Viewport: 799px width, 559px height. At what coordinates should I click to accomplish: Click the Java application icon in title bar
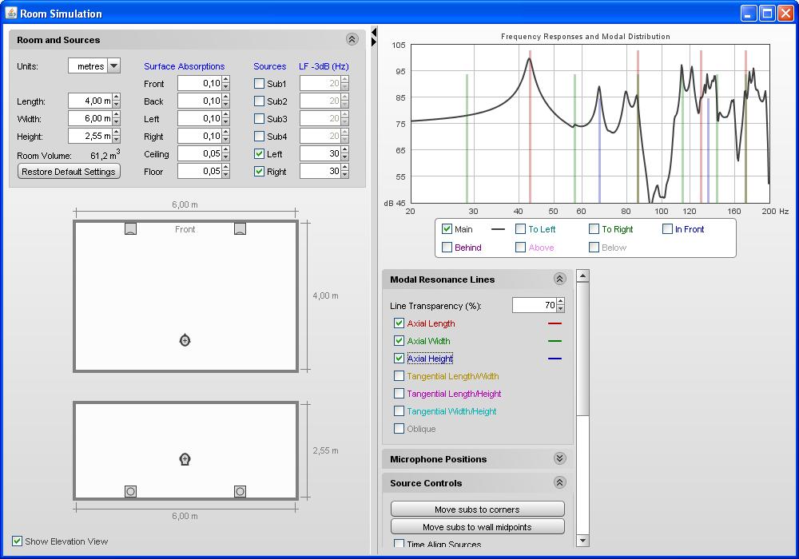point(10,14)
